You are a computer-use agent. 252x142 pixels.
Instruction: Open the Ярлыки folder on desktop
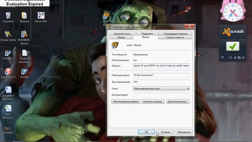pyautogui.click(x=24, y=17)
